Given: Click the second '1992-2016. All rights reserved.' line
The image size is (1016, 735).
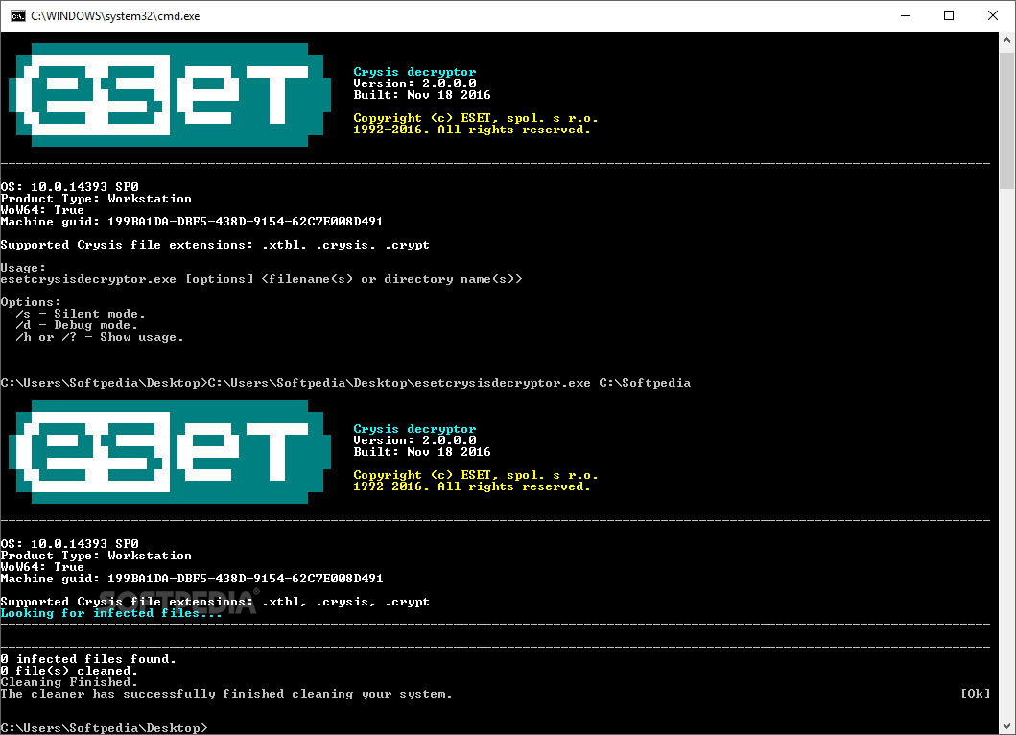Looking at the screenshot, I should tap(472, 486).
